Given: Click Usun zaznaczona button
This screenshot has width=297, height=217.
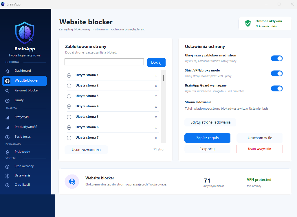Looking at the screenshot, I should 86,150.
